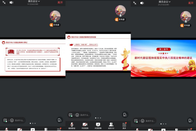The height and width of the screenshot is (131, 196).
Task: Select first page dot in left screenshot
Action: pyautogui.click(x=30, y=123)
